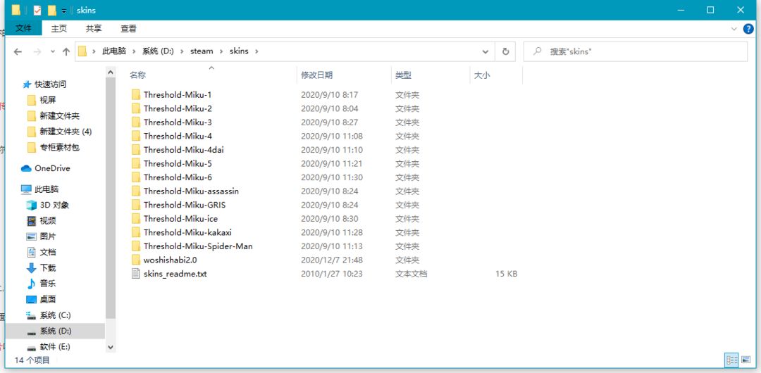This screenshot has width=761, height=373.
Task: Switch to the 共享 ribbon tab
Action: click(x=94, y=29)
